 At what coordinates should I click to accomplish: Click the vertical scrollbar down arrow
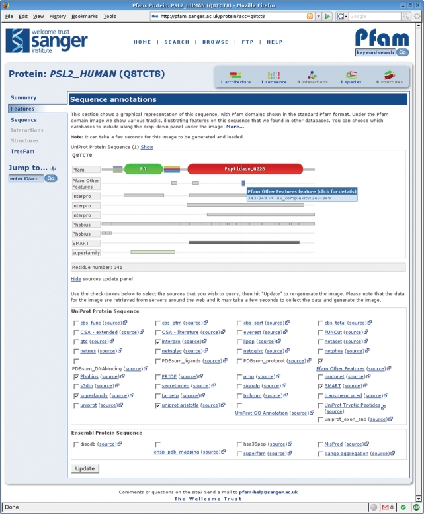click(419, 499)
